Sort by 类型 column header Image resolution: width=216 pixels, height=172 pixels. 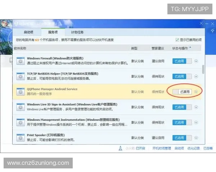point(134,48)
